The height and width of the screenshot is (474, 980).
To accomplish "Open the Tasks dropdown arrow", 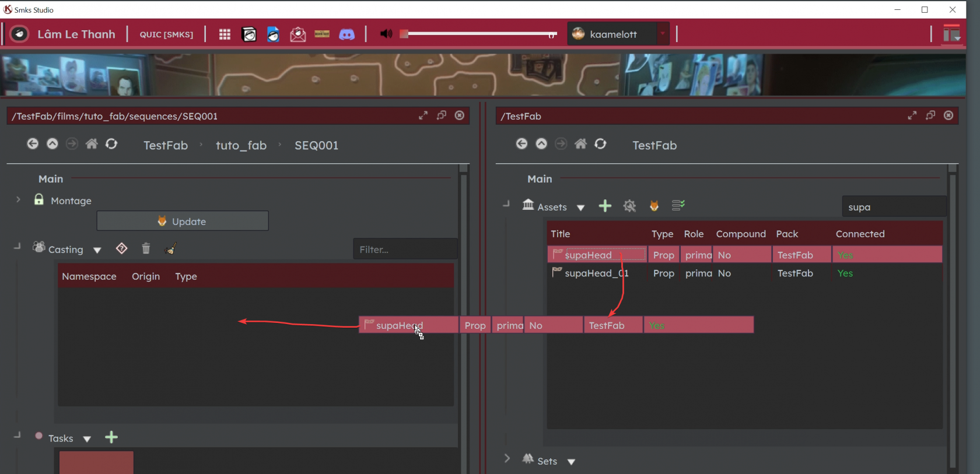I will pyautogui.click(x=87, y=439).
